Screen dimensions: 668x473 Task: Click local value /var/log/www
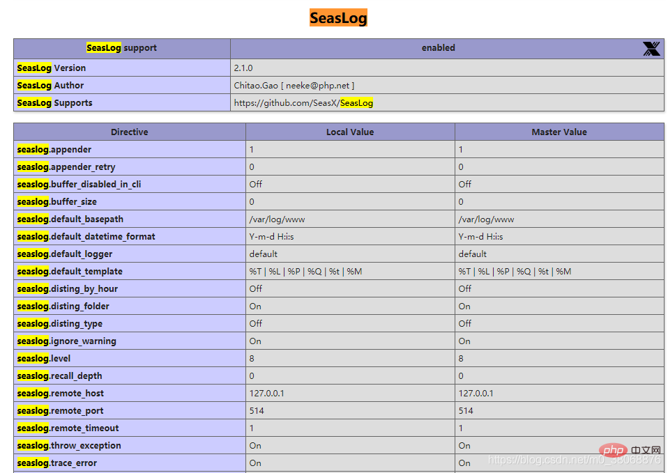click(x=277, y=219)
